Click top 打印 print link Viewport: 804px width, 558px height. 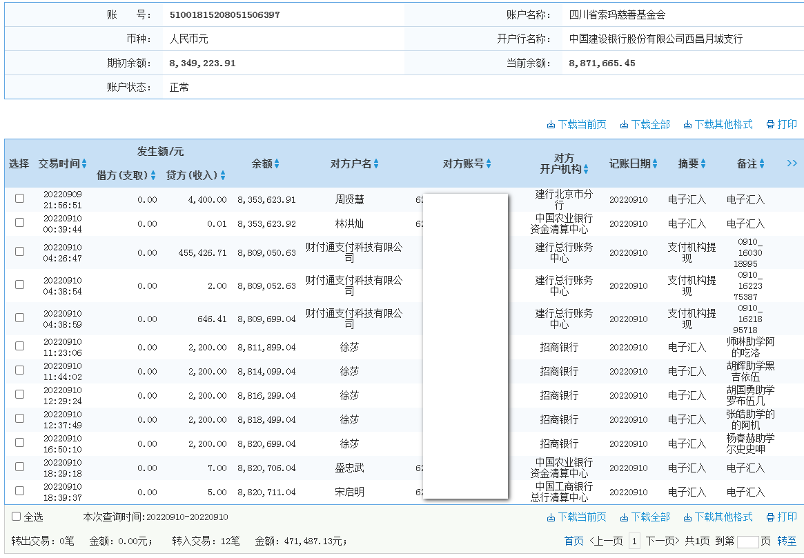pyautogui.click(x=781, y=125)
